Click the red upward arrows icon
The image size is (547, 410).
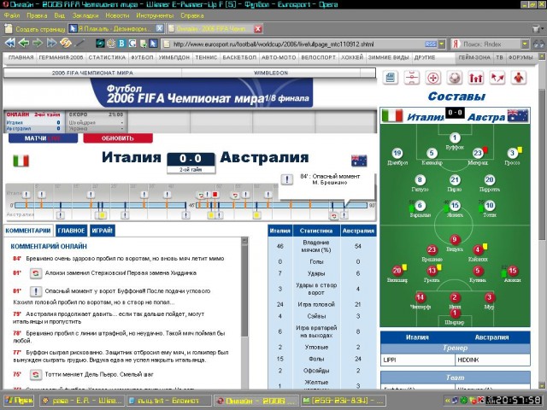coord(476,78)
